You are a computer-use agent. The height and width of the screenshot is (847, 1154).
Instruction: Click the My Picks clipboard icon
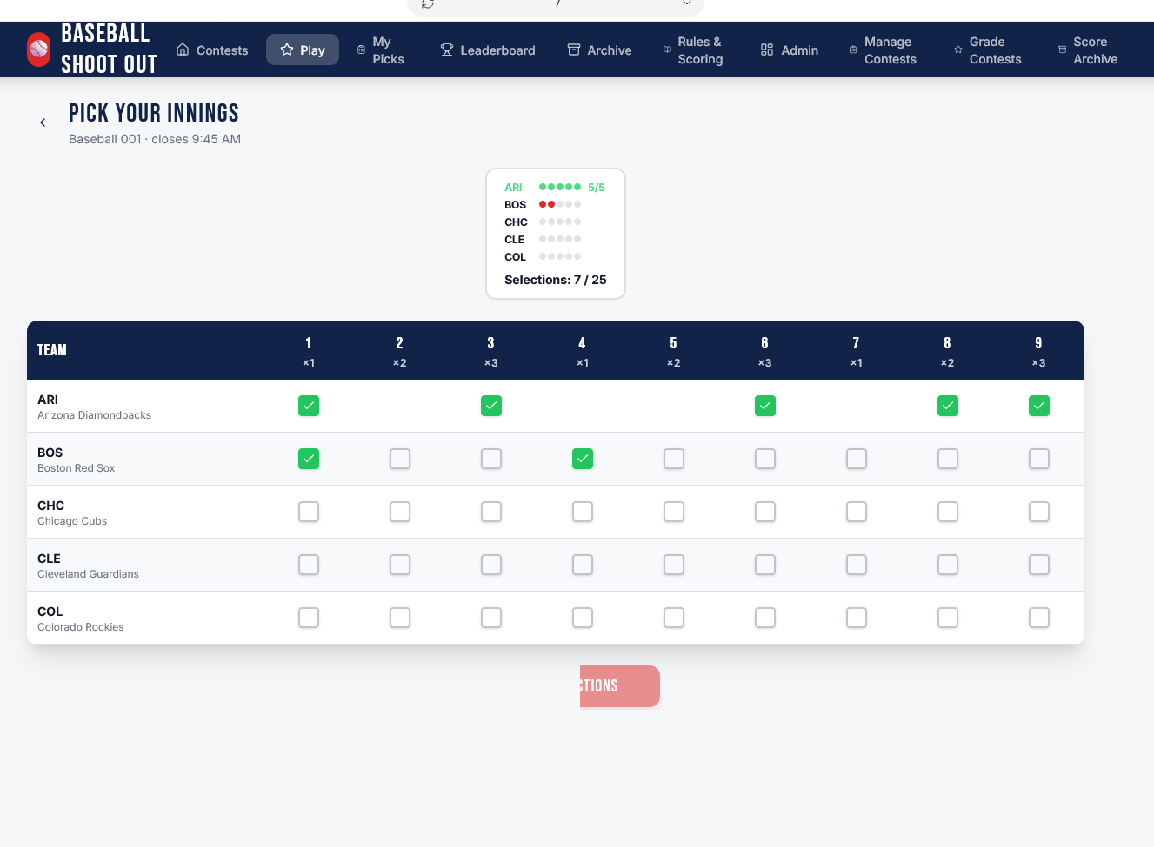coord(361,50)
